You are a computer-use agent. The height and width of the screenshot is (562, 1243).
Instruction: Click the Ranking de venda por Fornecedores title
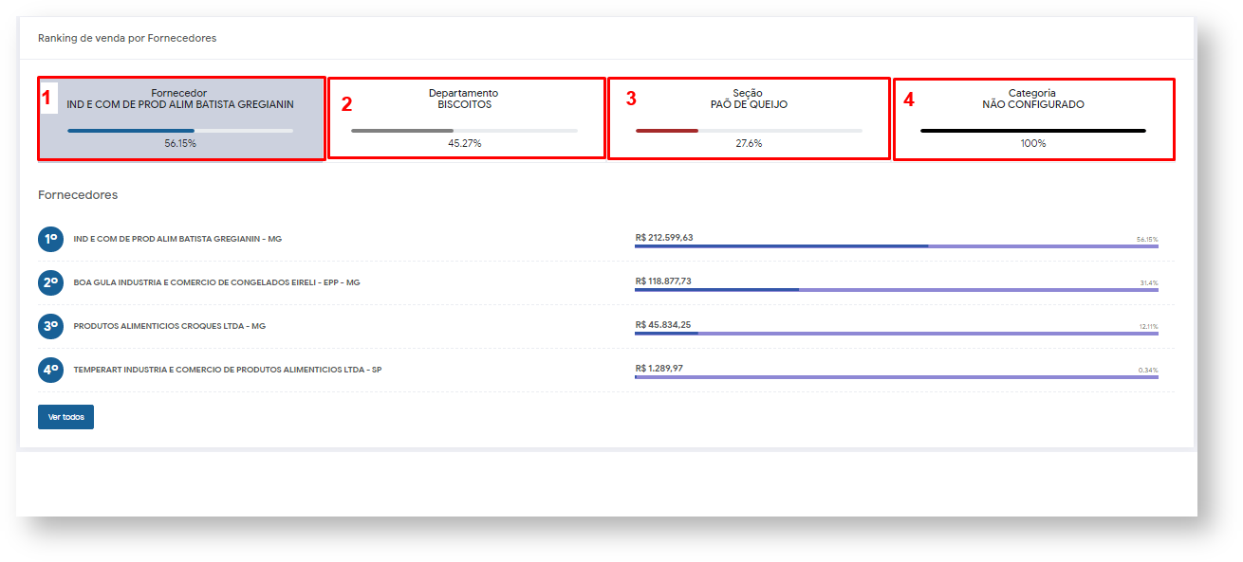click(127, 39)
